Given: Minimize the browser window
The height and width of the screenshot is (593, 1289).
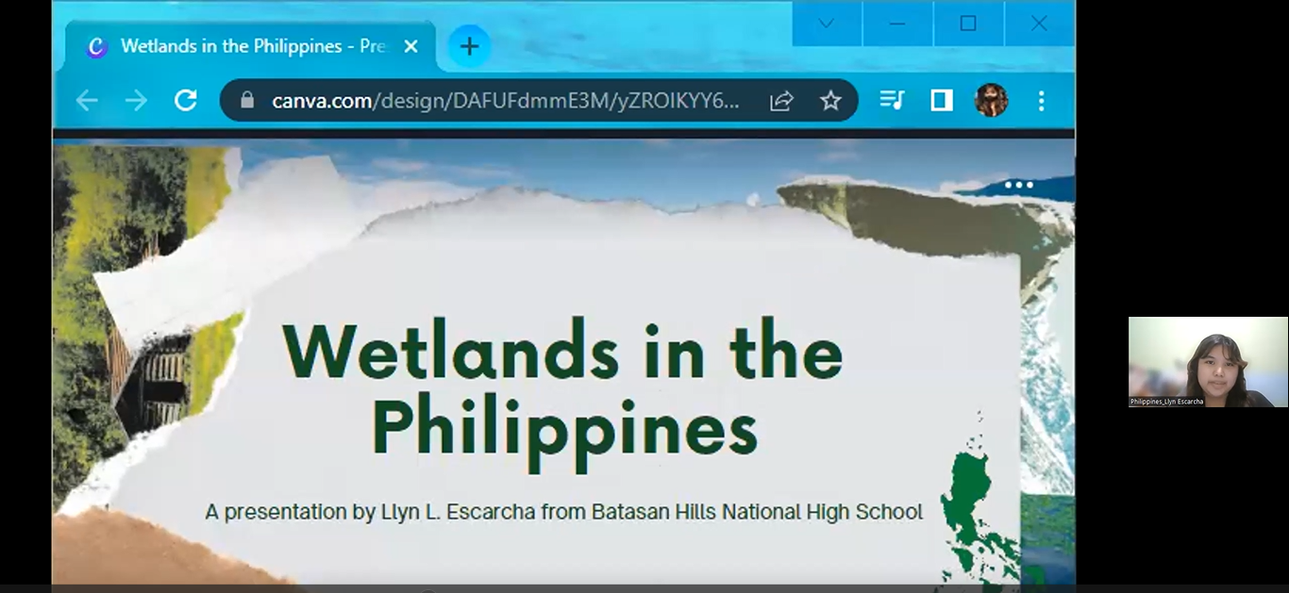Looking at the screenshot, I should (x=897, y=24).
